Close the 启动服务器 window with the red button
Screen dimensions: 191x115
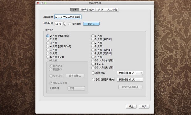(x=38, y=3)
